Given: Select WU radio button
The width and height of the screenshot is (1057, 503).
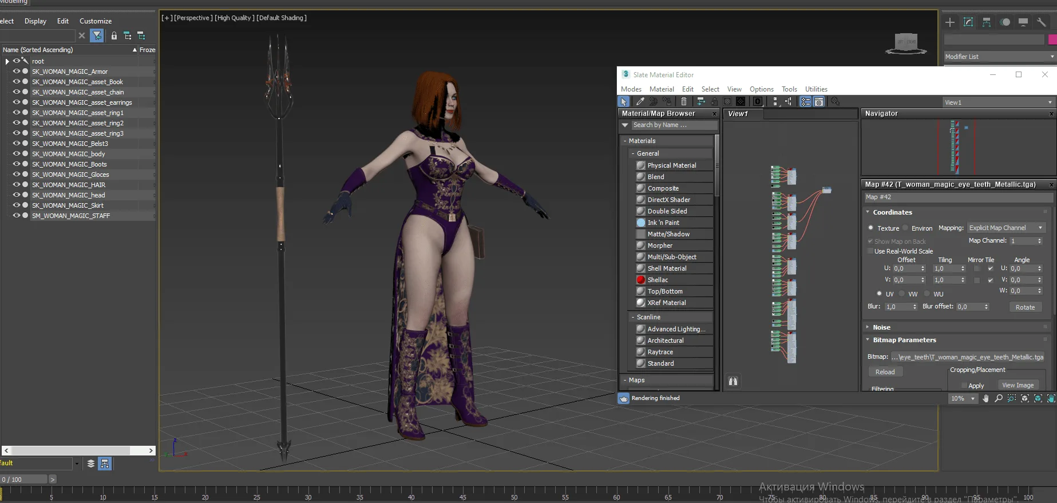Looking at the screenshot, I should click(927, 294).
